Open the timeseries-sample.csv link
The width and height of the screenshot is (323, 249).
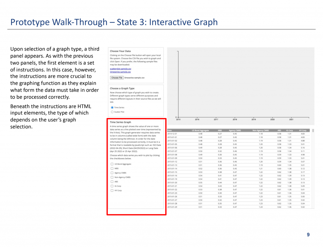click(120, 72)
